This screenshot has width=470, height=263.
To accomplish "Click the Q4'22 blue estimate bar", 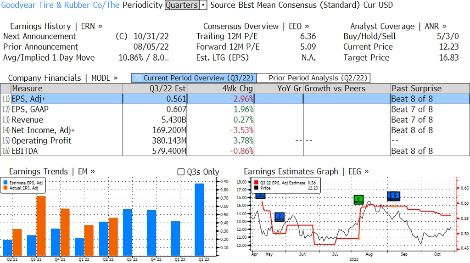I will pos(151,233).
